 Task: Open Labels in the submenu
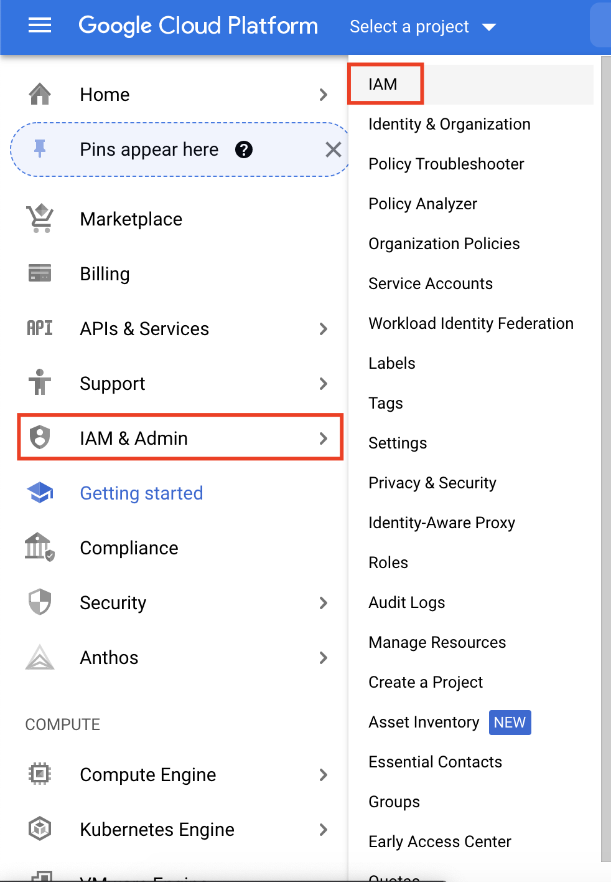coord(391,363)
